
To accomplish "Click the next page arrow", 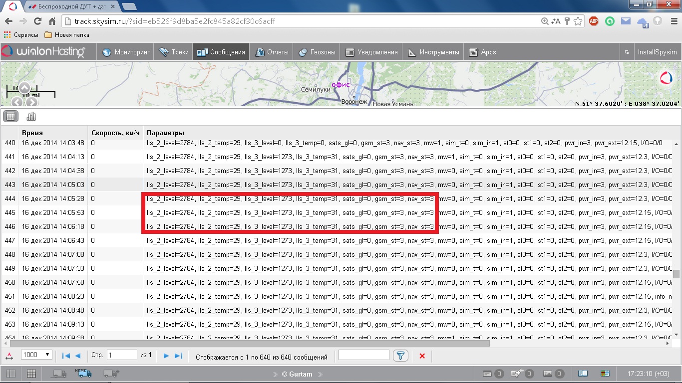I will (167, 356).
